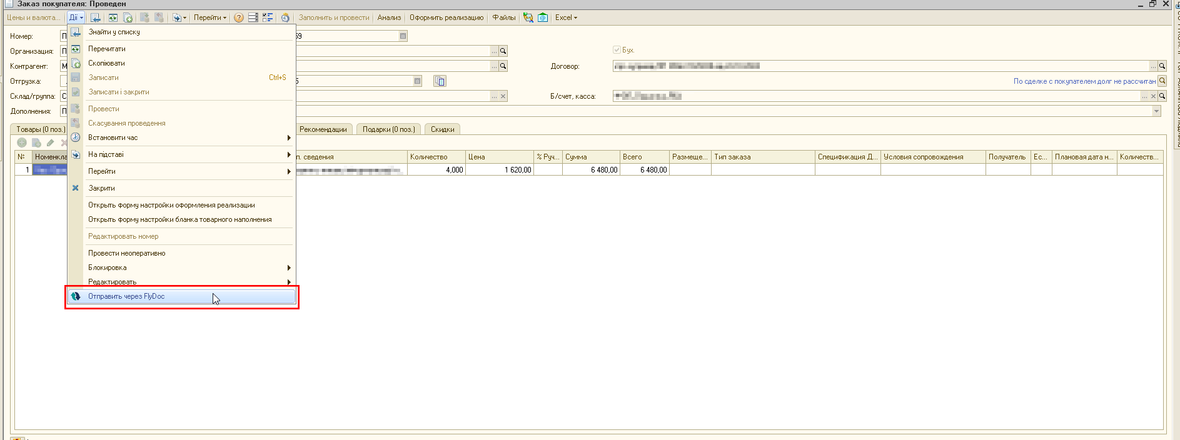Click the help question mark icon in toolbar
This screenshot has height=440, width=1180.
click(239, 17)
